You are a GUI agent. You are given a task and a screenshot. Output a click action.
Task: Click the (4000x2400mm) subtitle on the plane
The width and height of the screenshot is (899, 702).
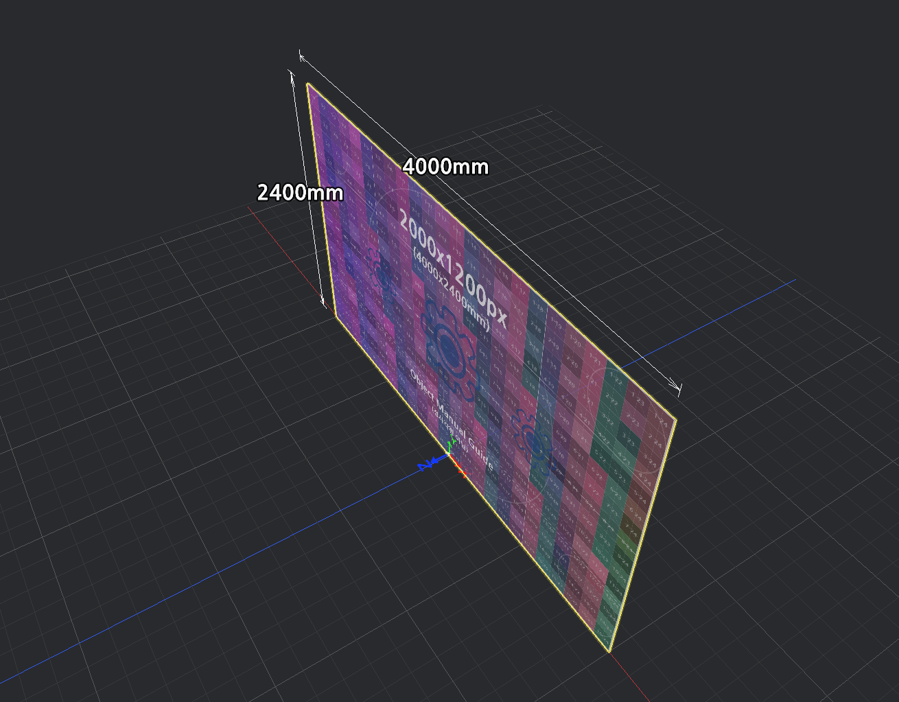[451, 291]
